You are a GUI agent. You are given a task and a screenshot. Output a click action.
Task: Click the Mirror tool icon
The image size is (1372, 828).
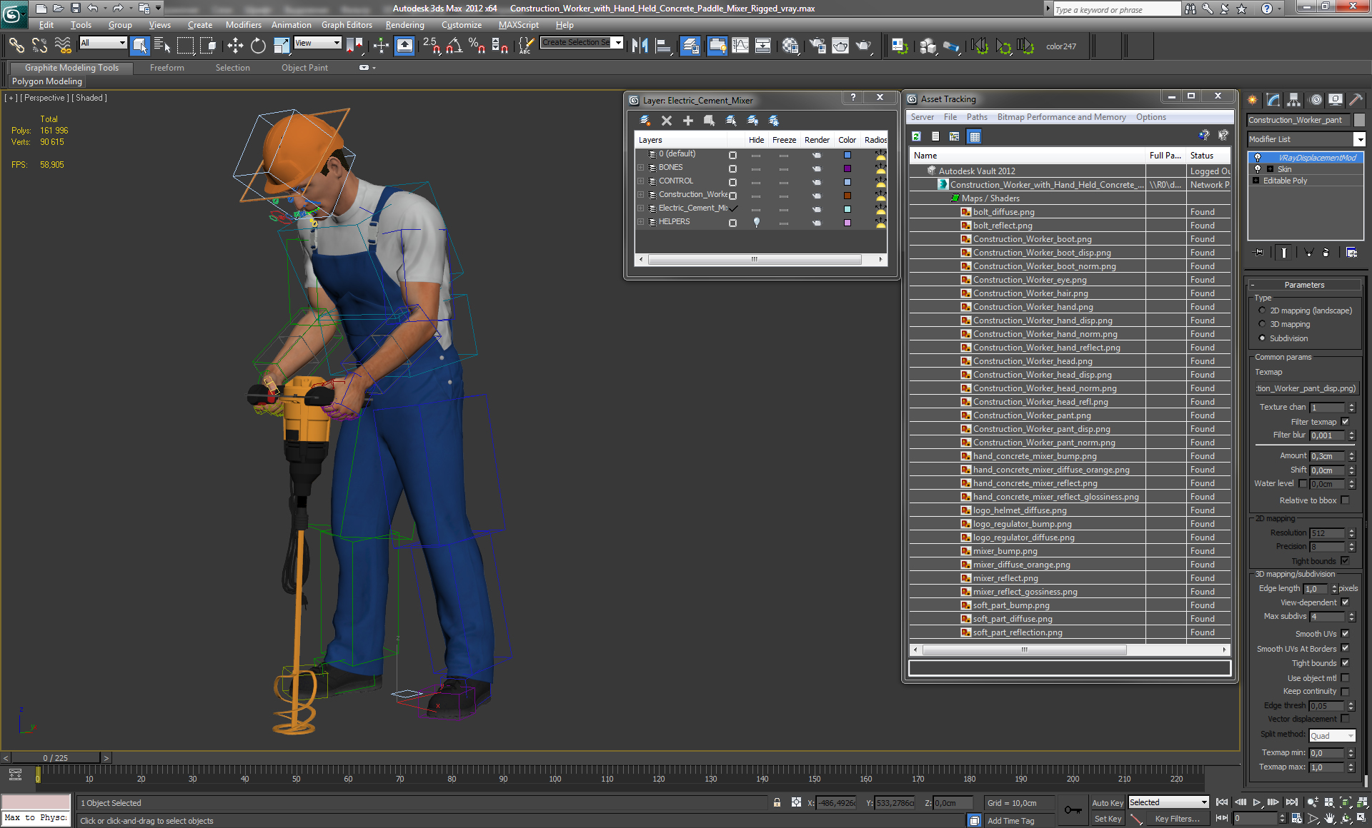click(640, 46)
